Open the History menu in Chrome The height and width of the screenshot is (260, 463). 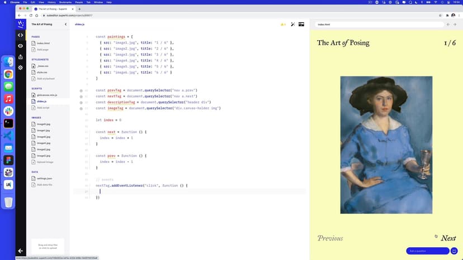coord(50,2)
